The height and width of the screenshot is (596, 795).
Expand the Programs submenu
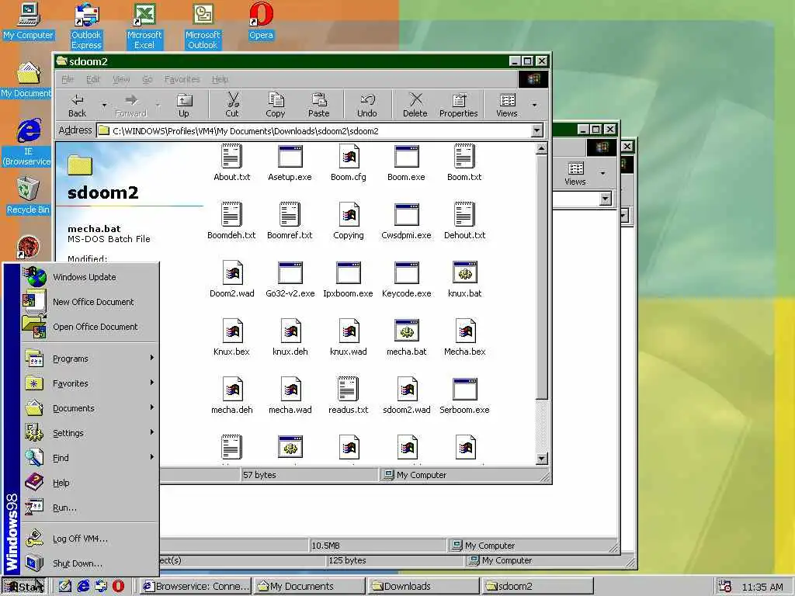(90, 359)
